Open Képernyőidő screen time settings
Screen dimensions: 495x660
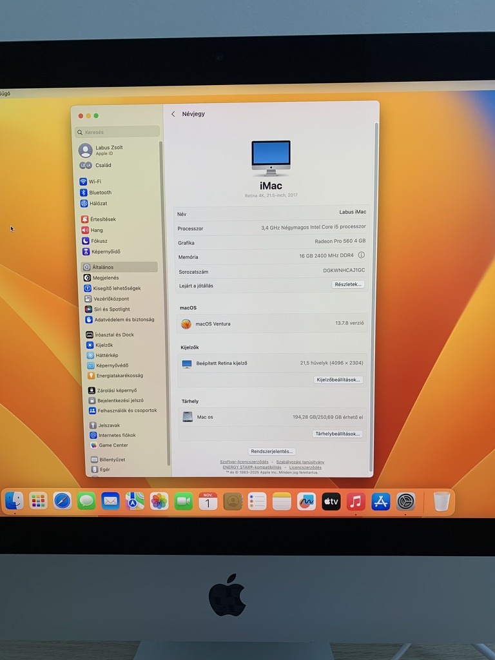pyautogui.click(x=101, y=251)
